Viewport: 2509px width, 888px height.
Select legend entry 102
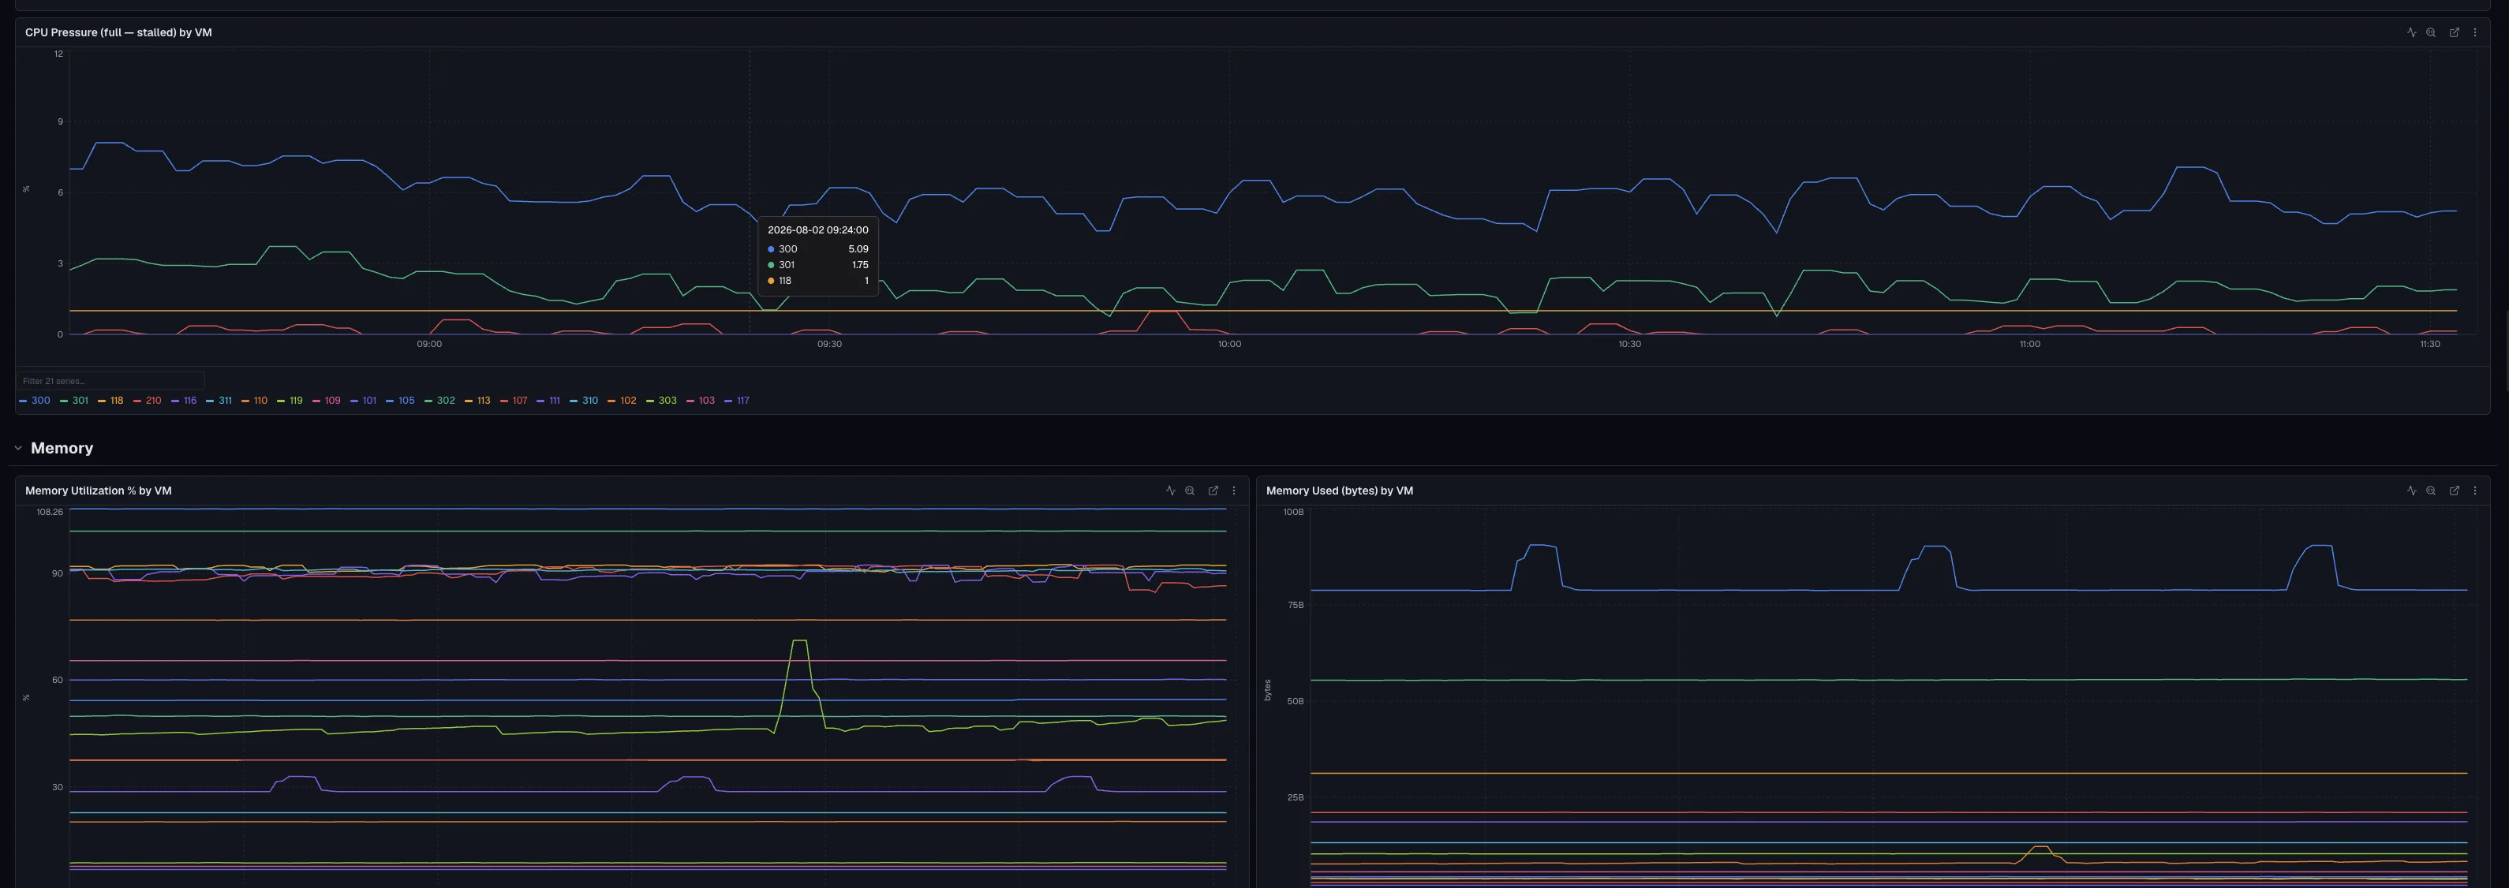point(622,400)
